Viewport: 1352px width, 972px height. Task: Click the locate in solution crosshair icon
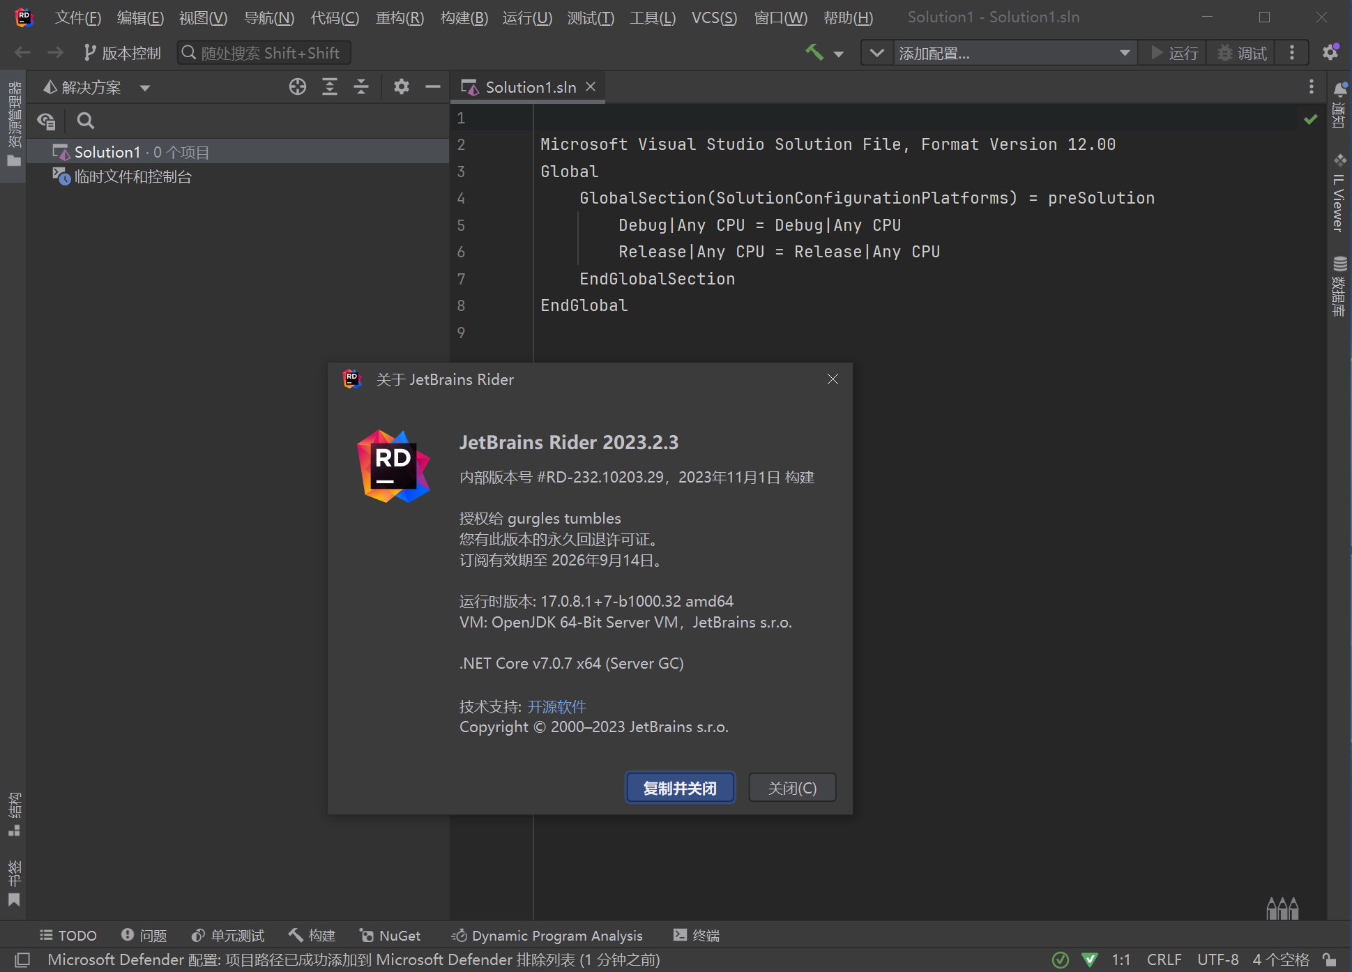(298, 86)
